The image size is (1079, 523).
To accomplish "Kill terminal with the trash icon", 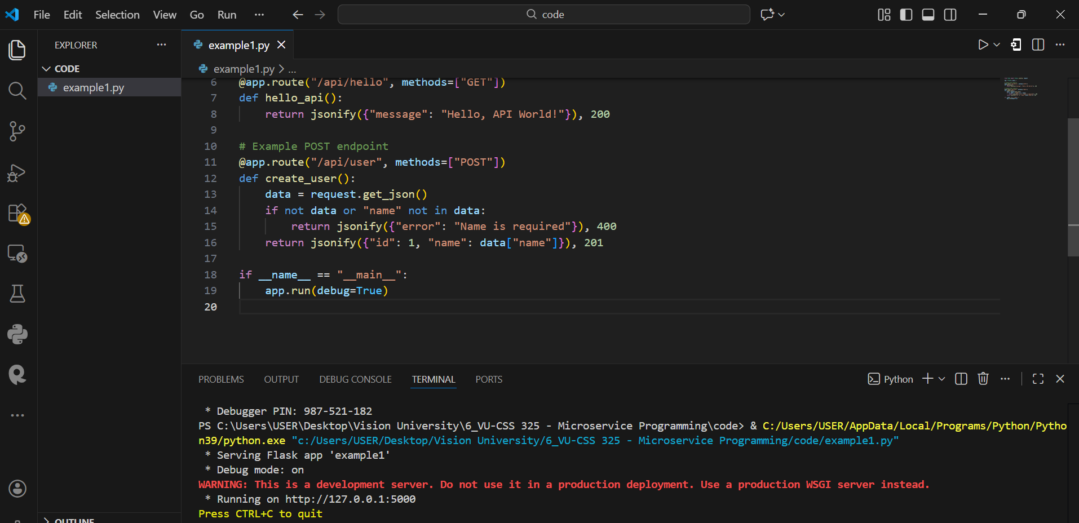I will [x=983, y=379].
